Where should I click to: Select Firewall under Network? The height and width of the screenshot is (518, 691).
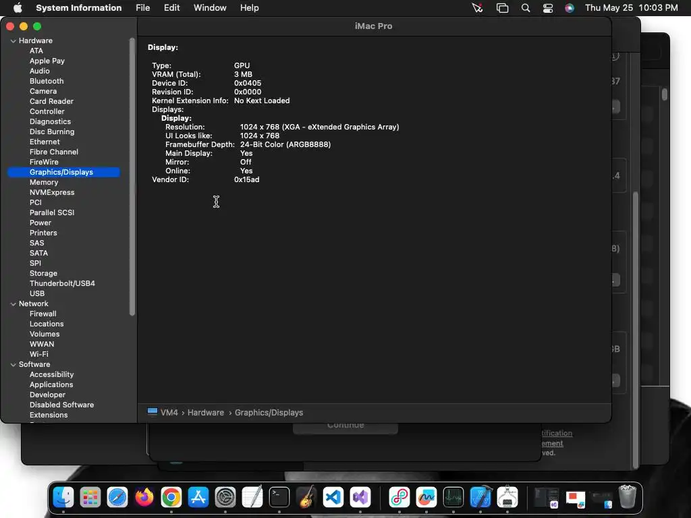pyautogui.click(x=43, y=314)
